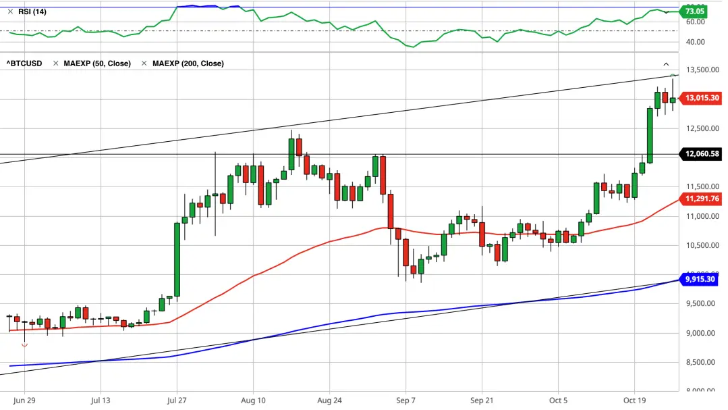Click the Oct 19 date label
The image size is (728, 410).
point(635,401)
